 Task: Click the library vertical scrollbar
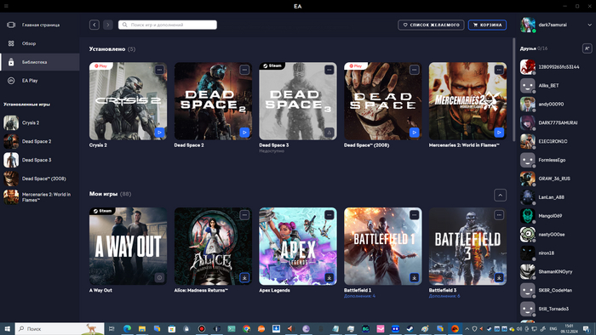(x=514, y=89)
